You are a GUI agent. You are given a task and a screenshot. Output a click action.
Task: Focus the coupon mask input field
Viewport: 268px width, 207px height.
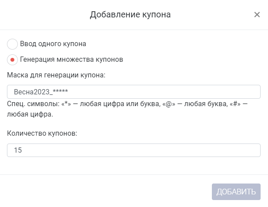click(x=134, y=92)
